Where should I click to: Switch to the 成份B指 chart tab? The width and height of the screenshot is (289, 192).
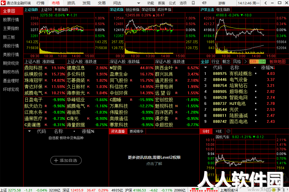point(164,10)
